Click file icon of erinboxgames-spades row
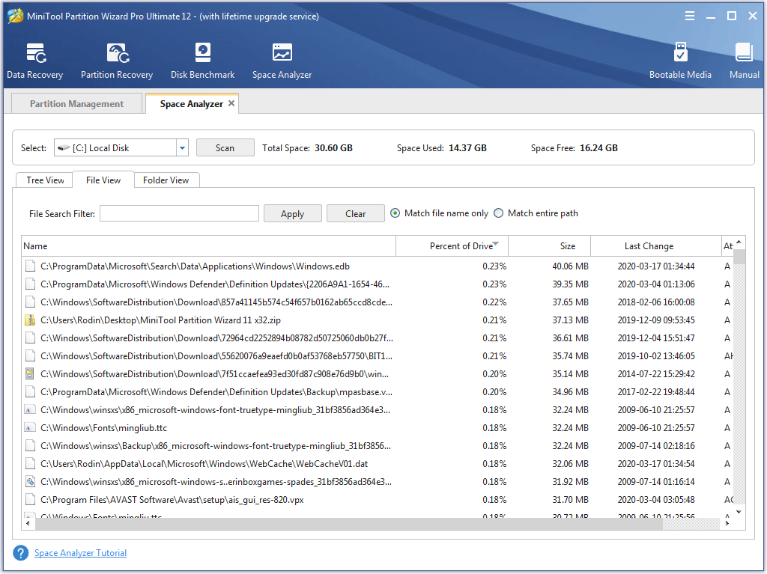Screen dimensions: 767x574 [30, 482]
